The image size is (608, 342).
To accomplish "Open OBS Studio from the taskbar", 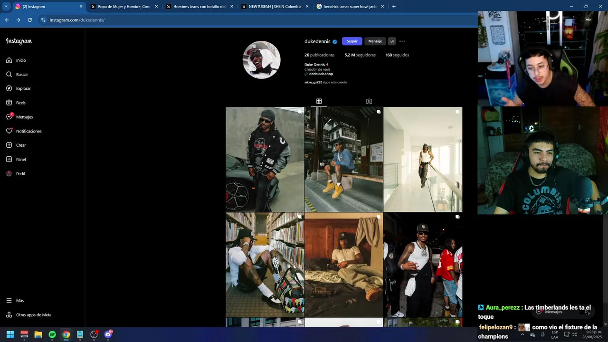I will pyautogui.click(x=94, y=334).
